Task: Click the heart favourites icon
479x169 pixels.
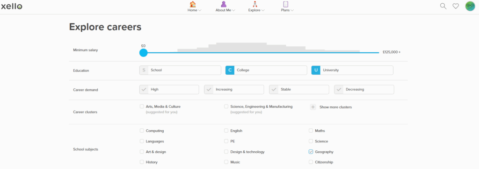Action: tap(456, 6)
